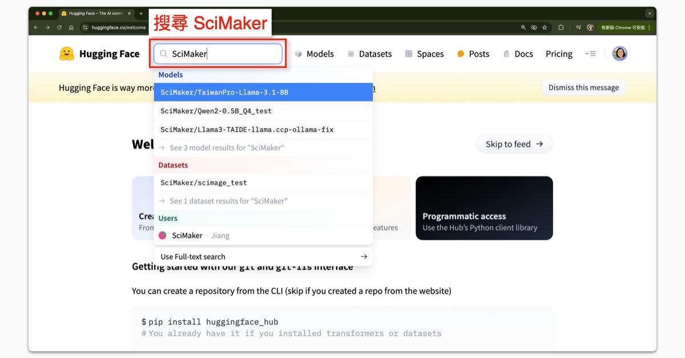The height and width of the screenshot is (358, 685).
Task: Go forward in browser history
Action: (47, 27)
